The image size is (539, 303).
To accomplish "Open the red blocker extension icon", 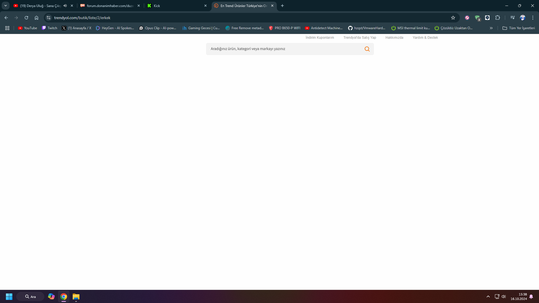I will click(x=467, y=18).
